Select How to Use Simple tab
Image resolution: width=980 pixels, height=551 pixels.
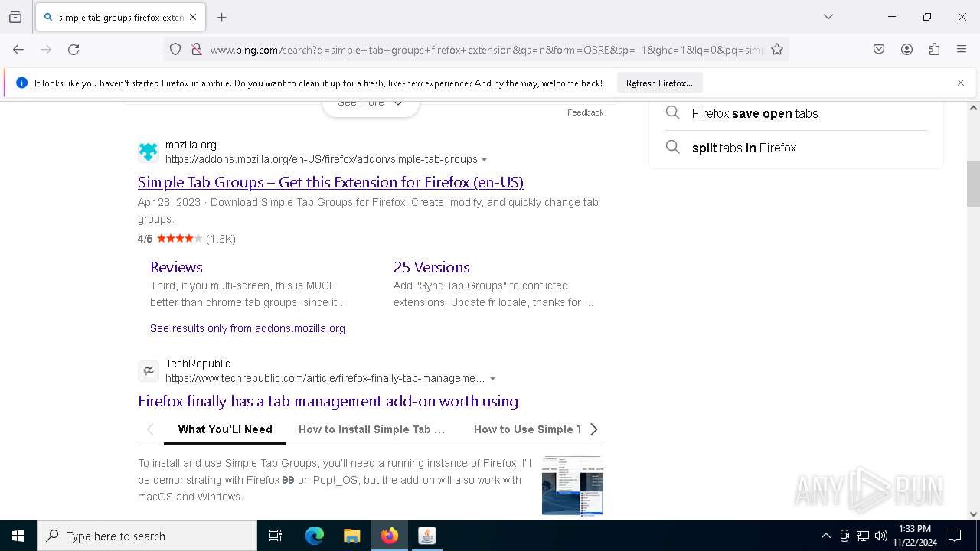click(x=527, y=429)
